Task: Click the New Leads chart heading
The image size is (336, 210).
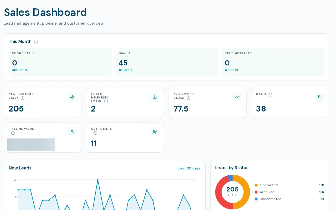Action: point(20,168)
